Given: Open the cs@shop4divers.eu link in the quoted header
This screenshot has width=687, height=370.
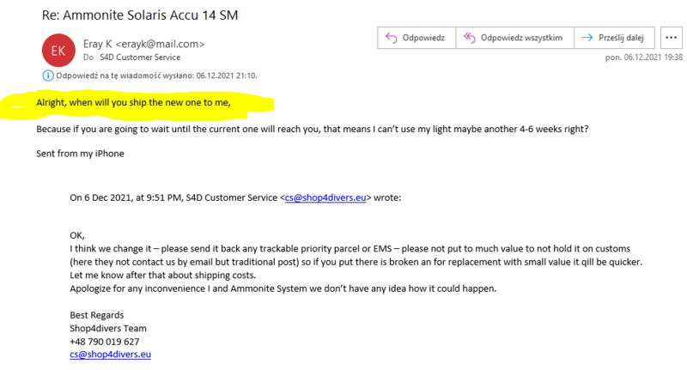Looking at the screenshot, I should 326,197.
